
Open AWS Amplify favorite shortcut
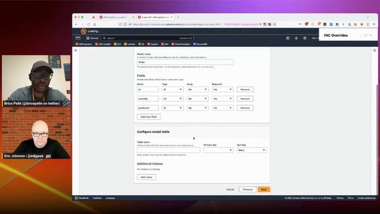103,44
